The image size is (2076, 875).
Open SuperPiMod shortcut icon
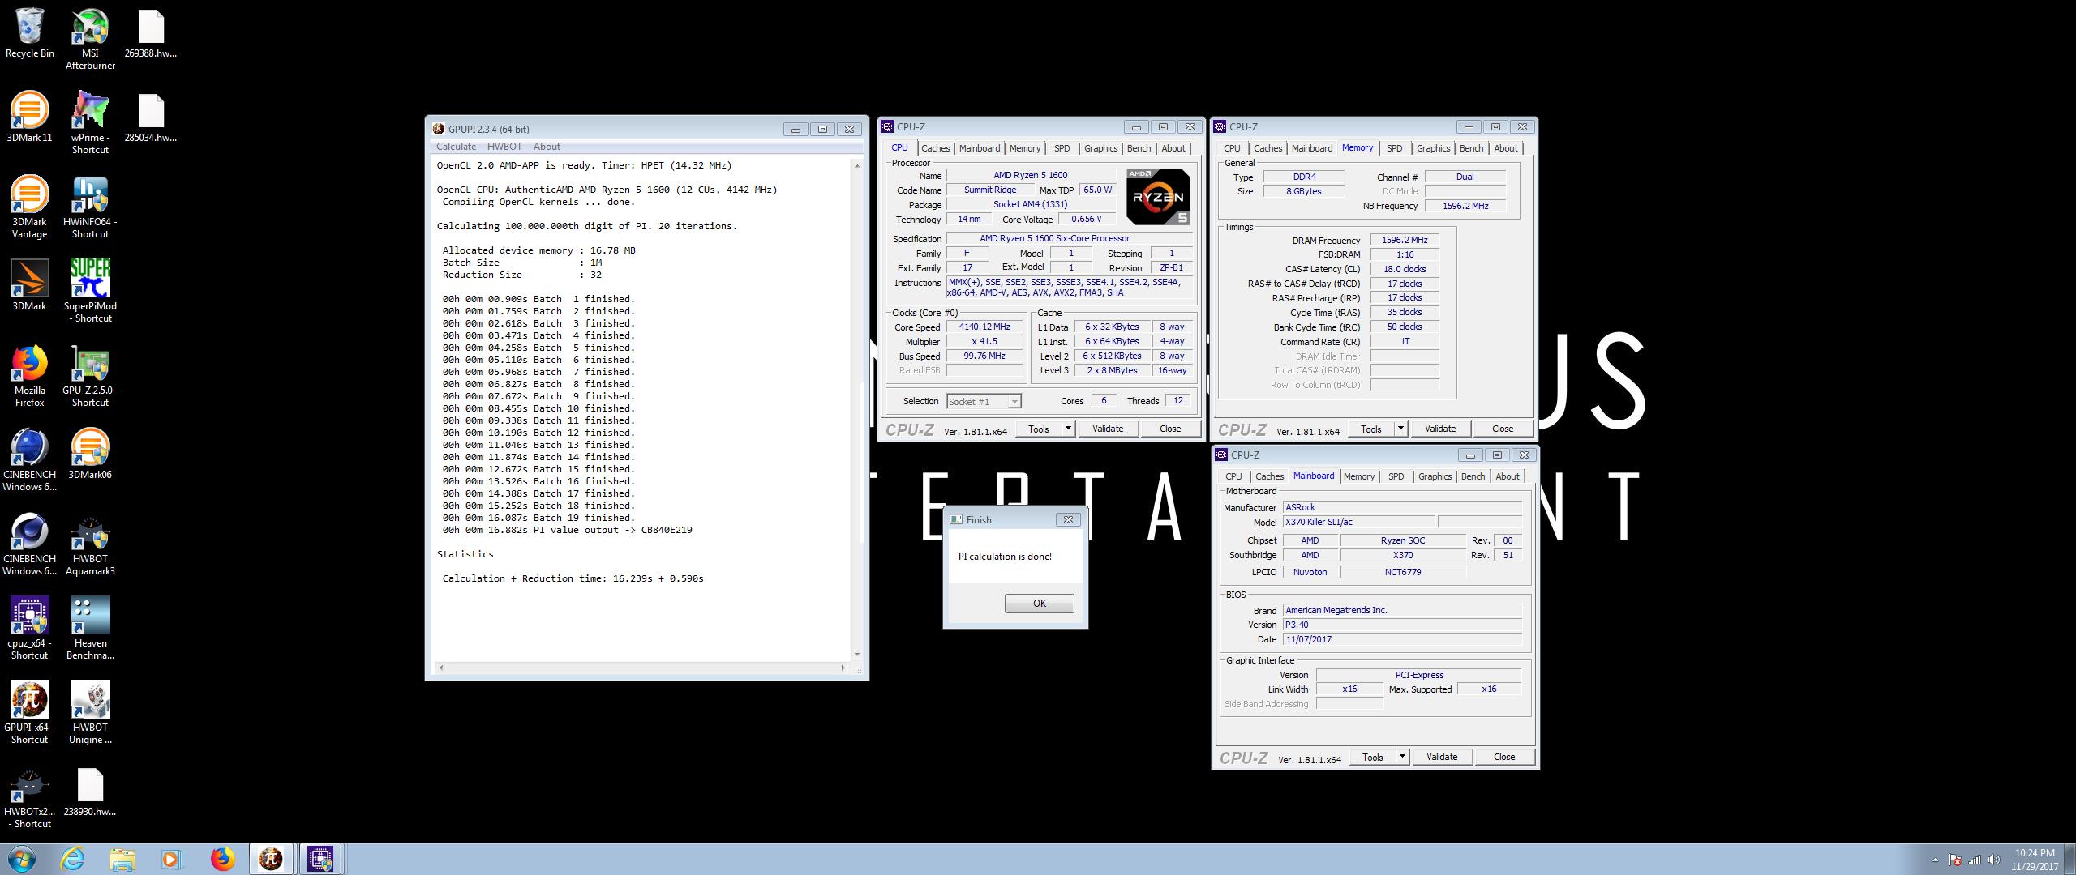(x=90, y=292)
